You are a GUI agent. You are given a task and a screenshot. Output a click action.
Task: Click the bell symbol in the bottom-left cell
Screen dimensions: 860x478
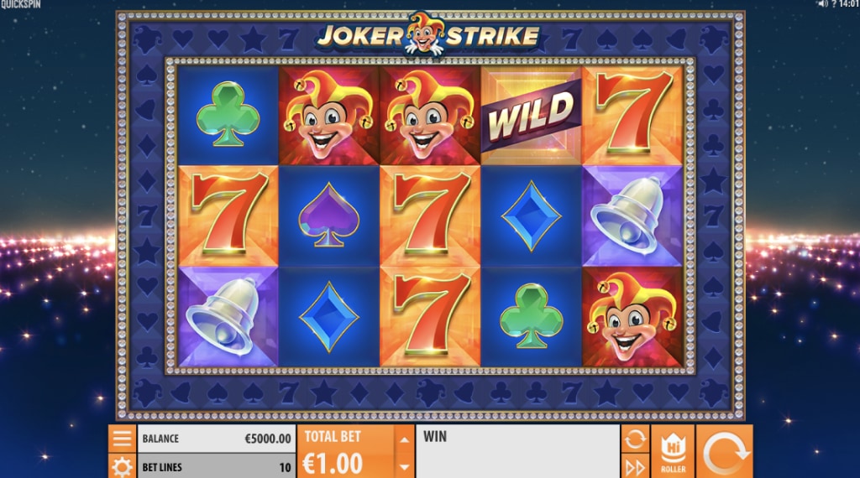(228, 316)
